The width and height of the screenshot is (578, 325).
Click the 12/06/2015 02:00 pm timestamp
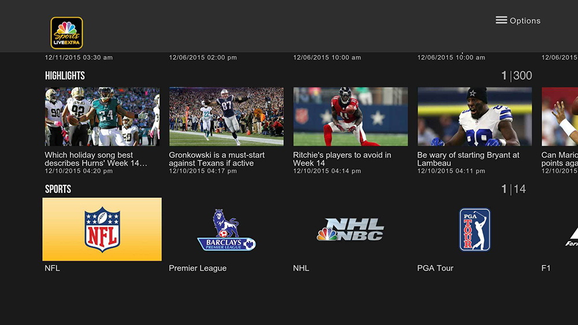(x=203, y=57)
